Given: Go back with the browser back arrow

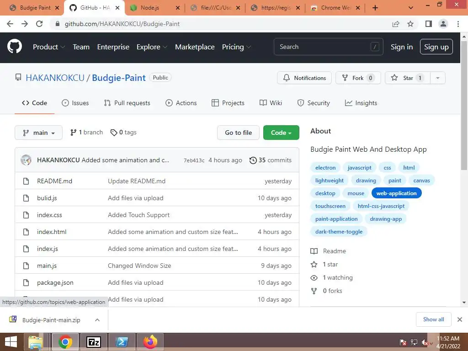Looking at the screenshot, I should [x=10, y=24].
